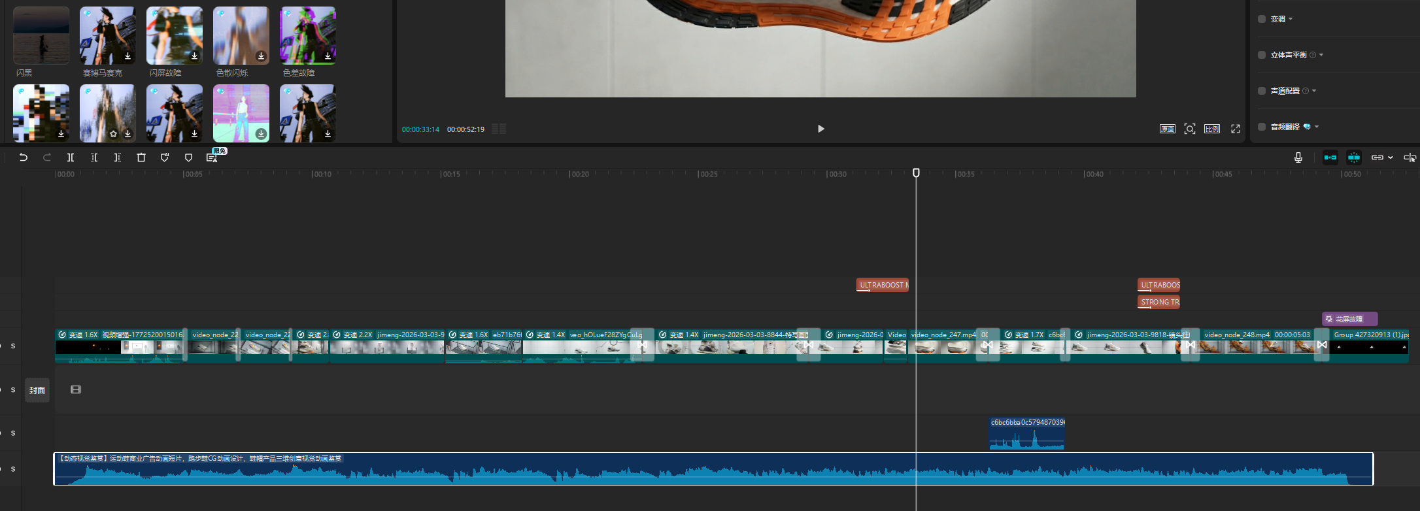Click the star favorite icon on effect thumbnail
Screen dimensions: 1420x511
coord(114,134)
